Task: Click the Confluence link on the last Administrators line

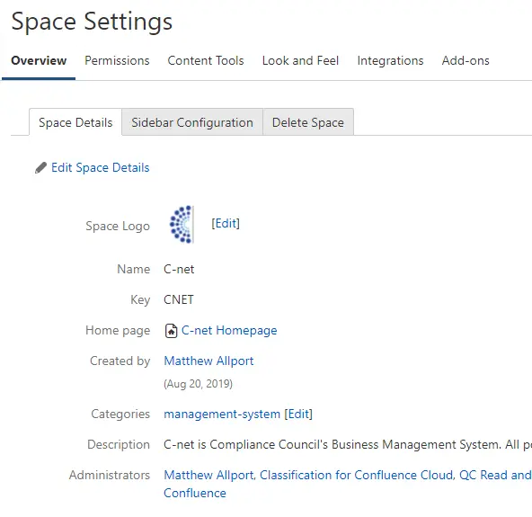Action: click(x=195, y=493)
